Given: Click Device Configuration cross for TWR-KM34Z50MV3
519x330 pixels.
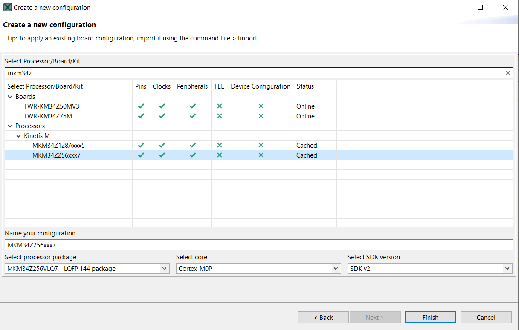Looking at the screenshot, I should pyautogui.click(x=261, y=106).
